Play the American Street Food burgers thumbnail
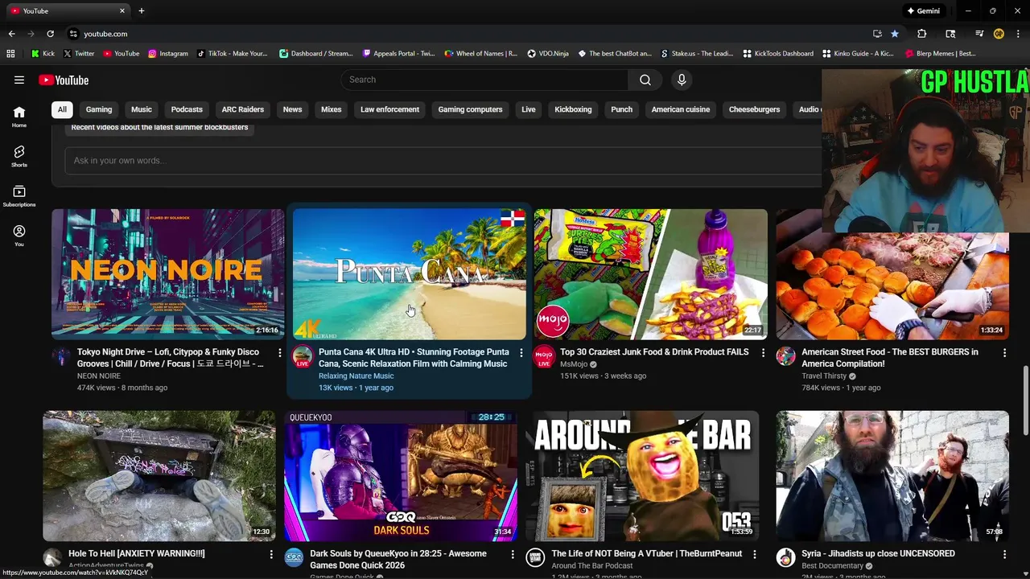1030x579 pixels. (x=892, y=285)
